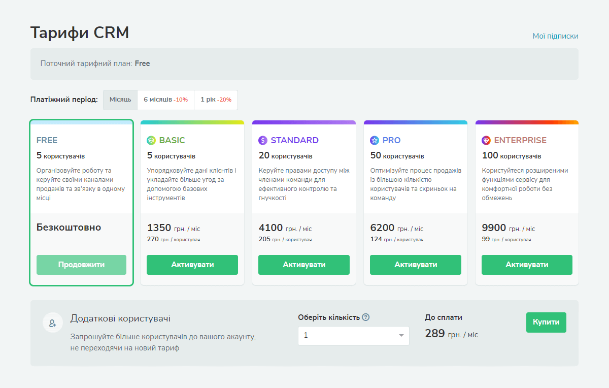Buy additional users with the Купити button
609x388 pixels.
546,322
